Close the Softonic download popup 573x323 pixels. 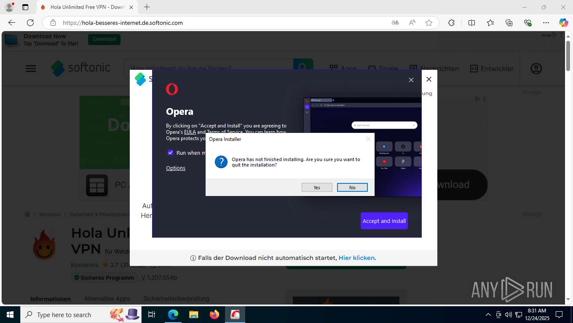coord(429,79)
